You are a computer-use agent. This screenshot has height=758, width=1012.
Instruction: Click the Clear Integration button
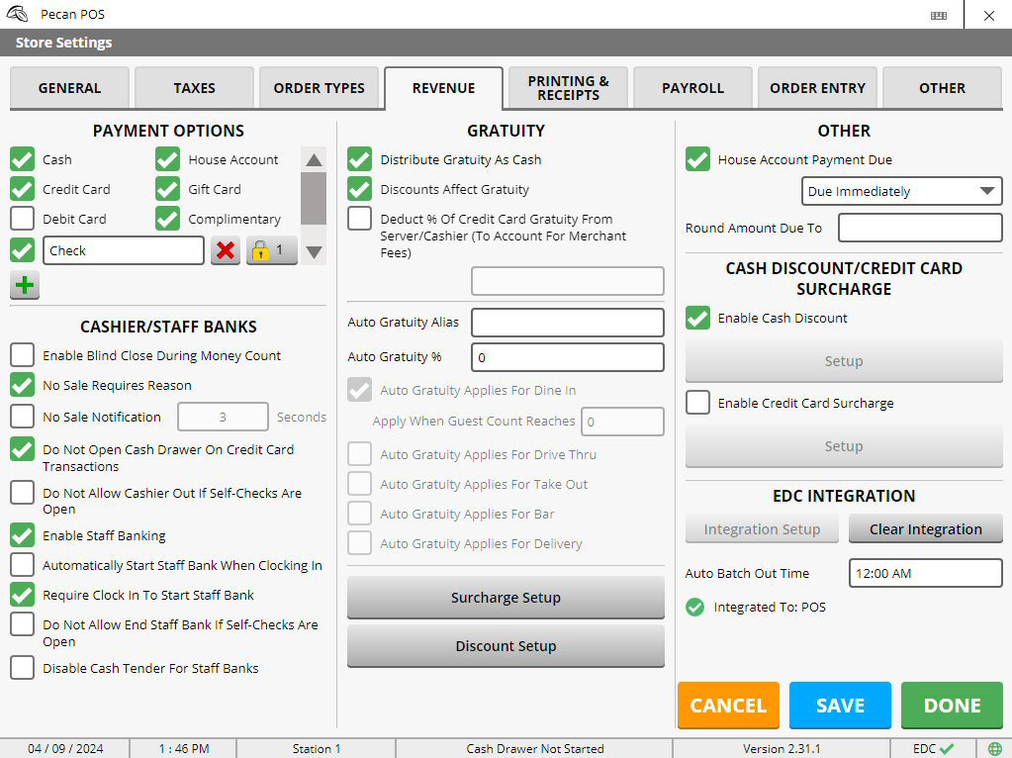pyautogui.click(x=926, y=528)
